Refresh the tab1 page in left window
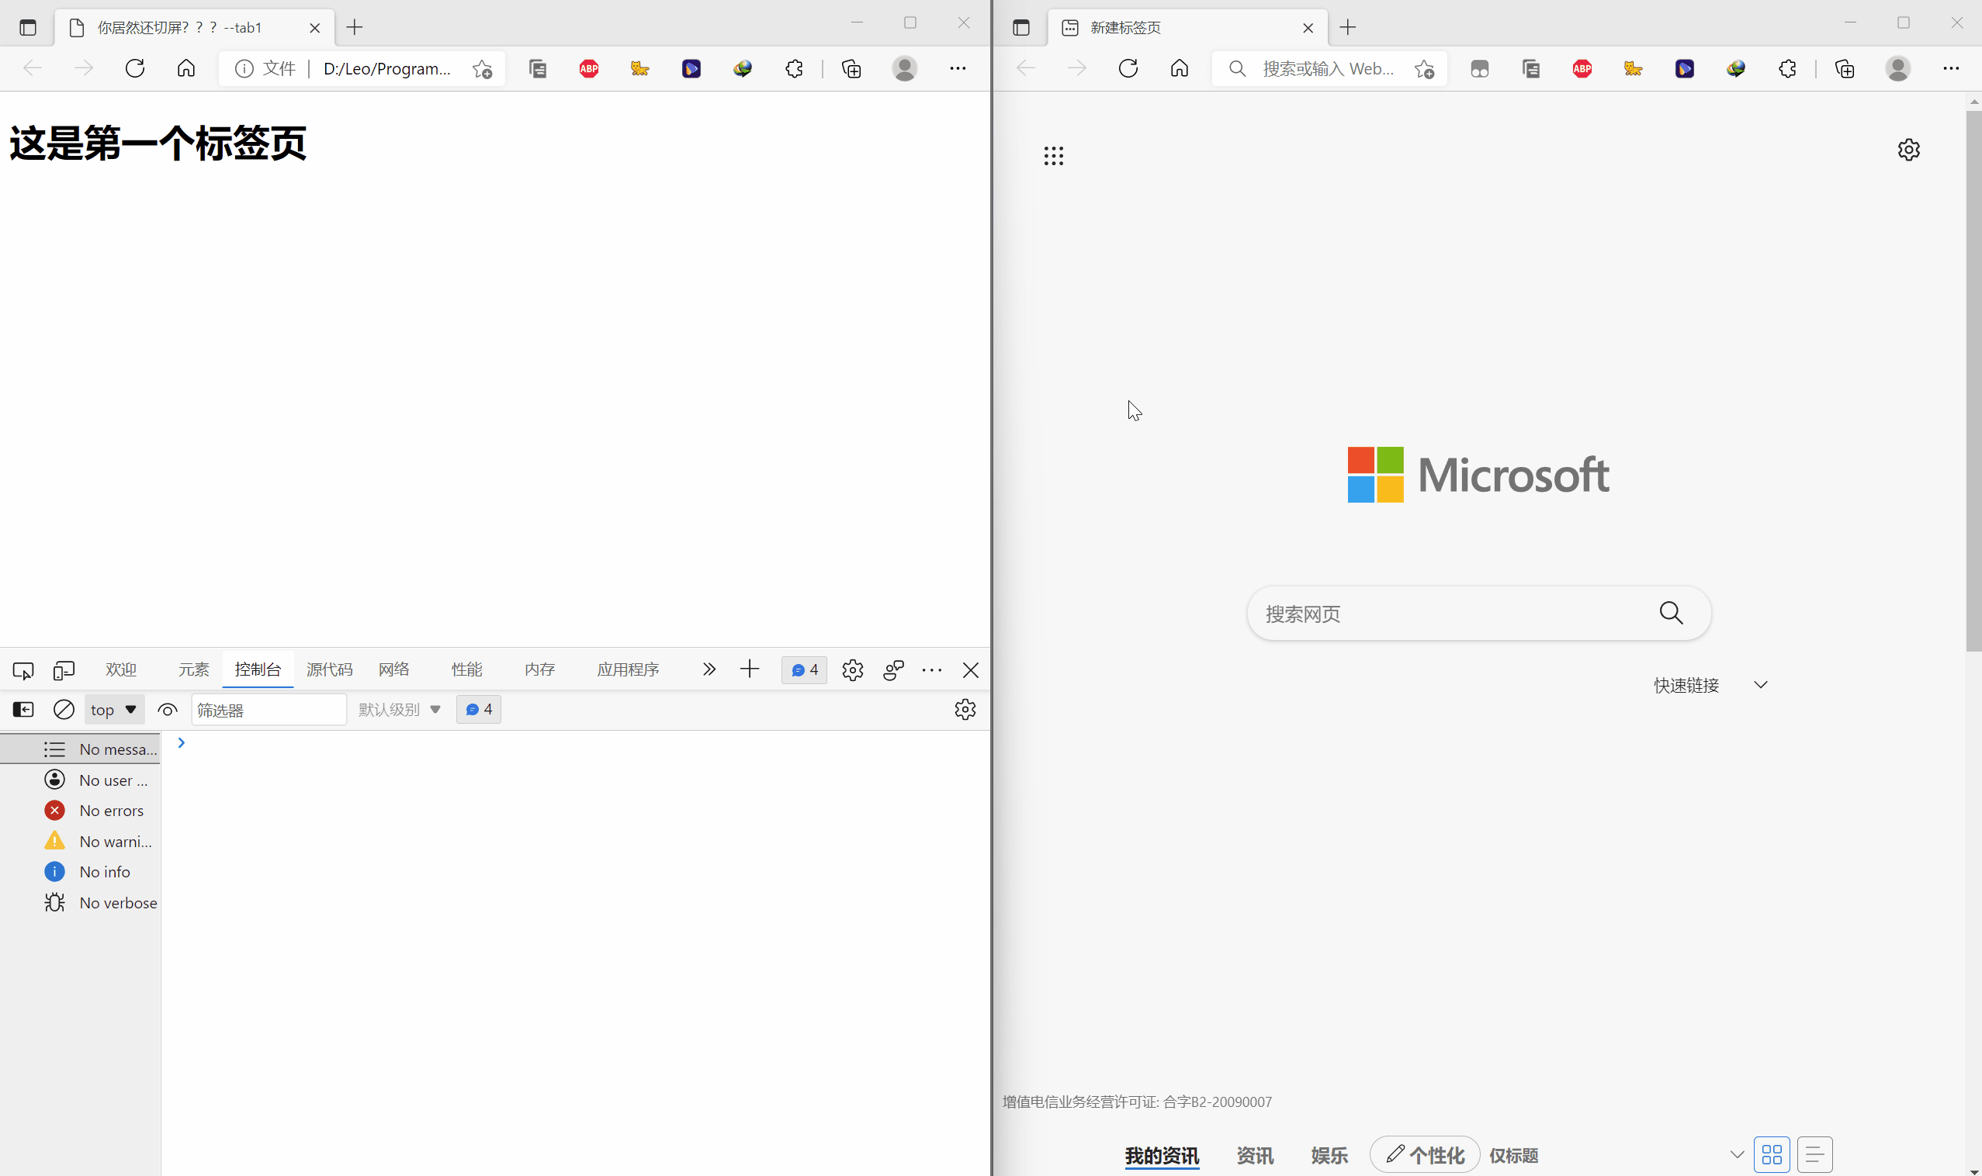Viewport: 1982px width, 1176px height. point(135,68)
